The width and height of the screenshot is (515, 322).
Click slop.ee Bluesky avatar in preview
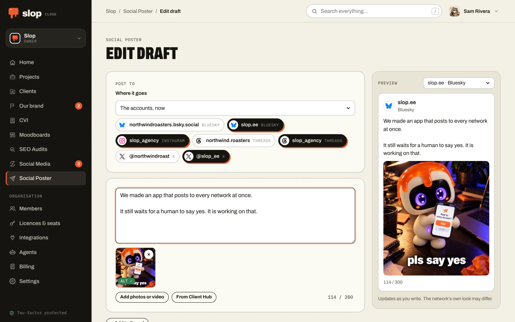(x=389, y=106)
